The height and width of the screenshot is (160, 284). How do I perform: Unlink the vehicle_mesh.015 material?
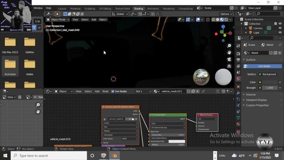point(197,91)
